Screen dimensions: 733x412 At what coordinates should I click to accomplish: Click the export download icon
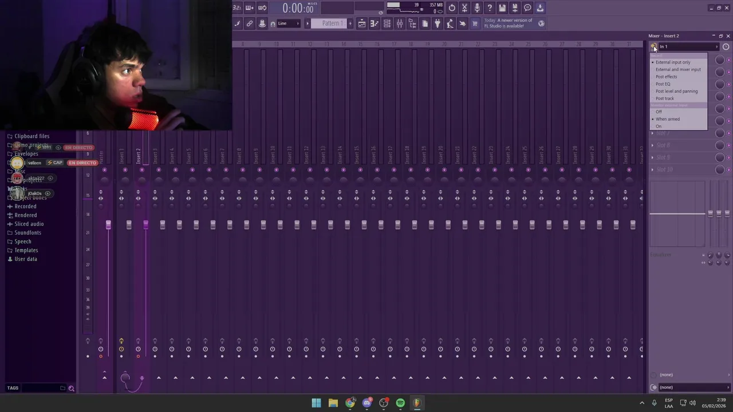(540, 8)
